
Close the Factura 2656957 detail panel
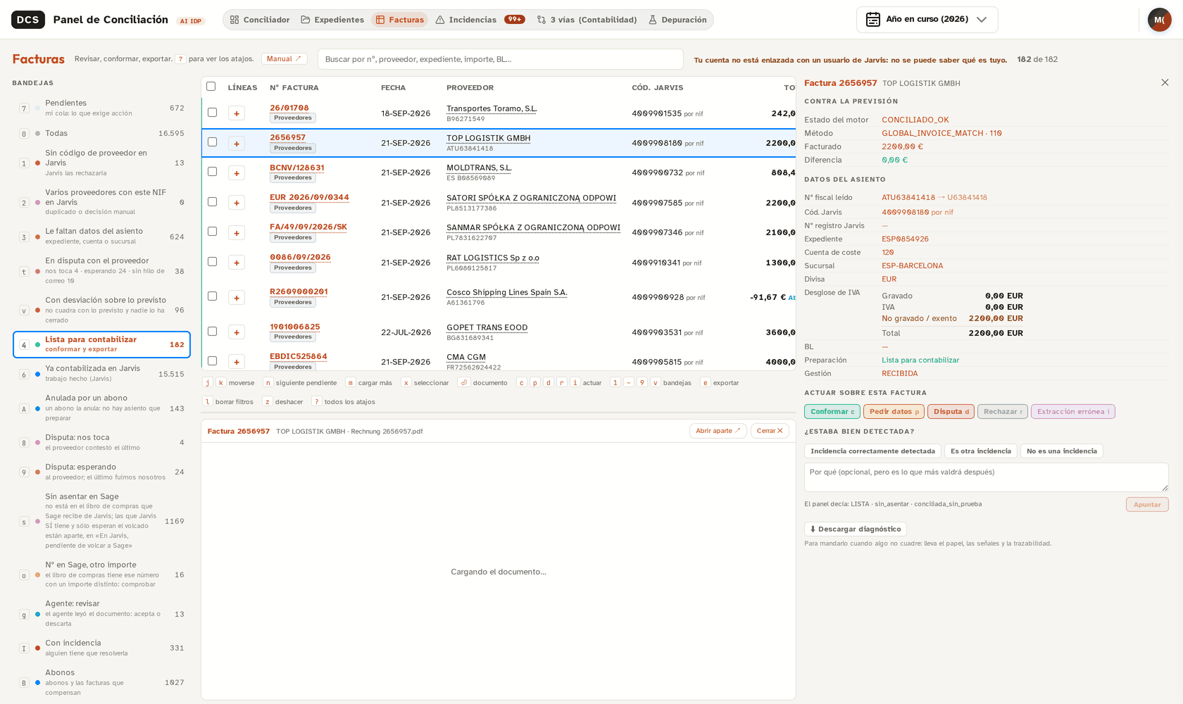1165,82
